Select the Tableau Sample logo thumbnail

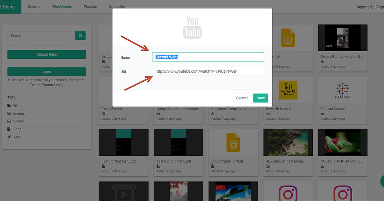tap(342, 90)
